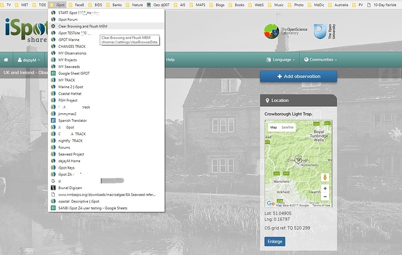Image resolution: width=402 pixels, height=255 pixels.
Task: Click green sheet icon beside Google Sheet ISPOT
Action: tap(53, 74)
